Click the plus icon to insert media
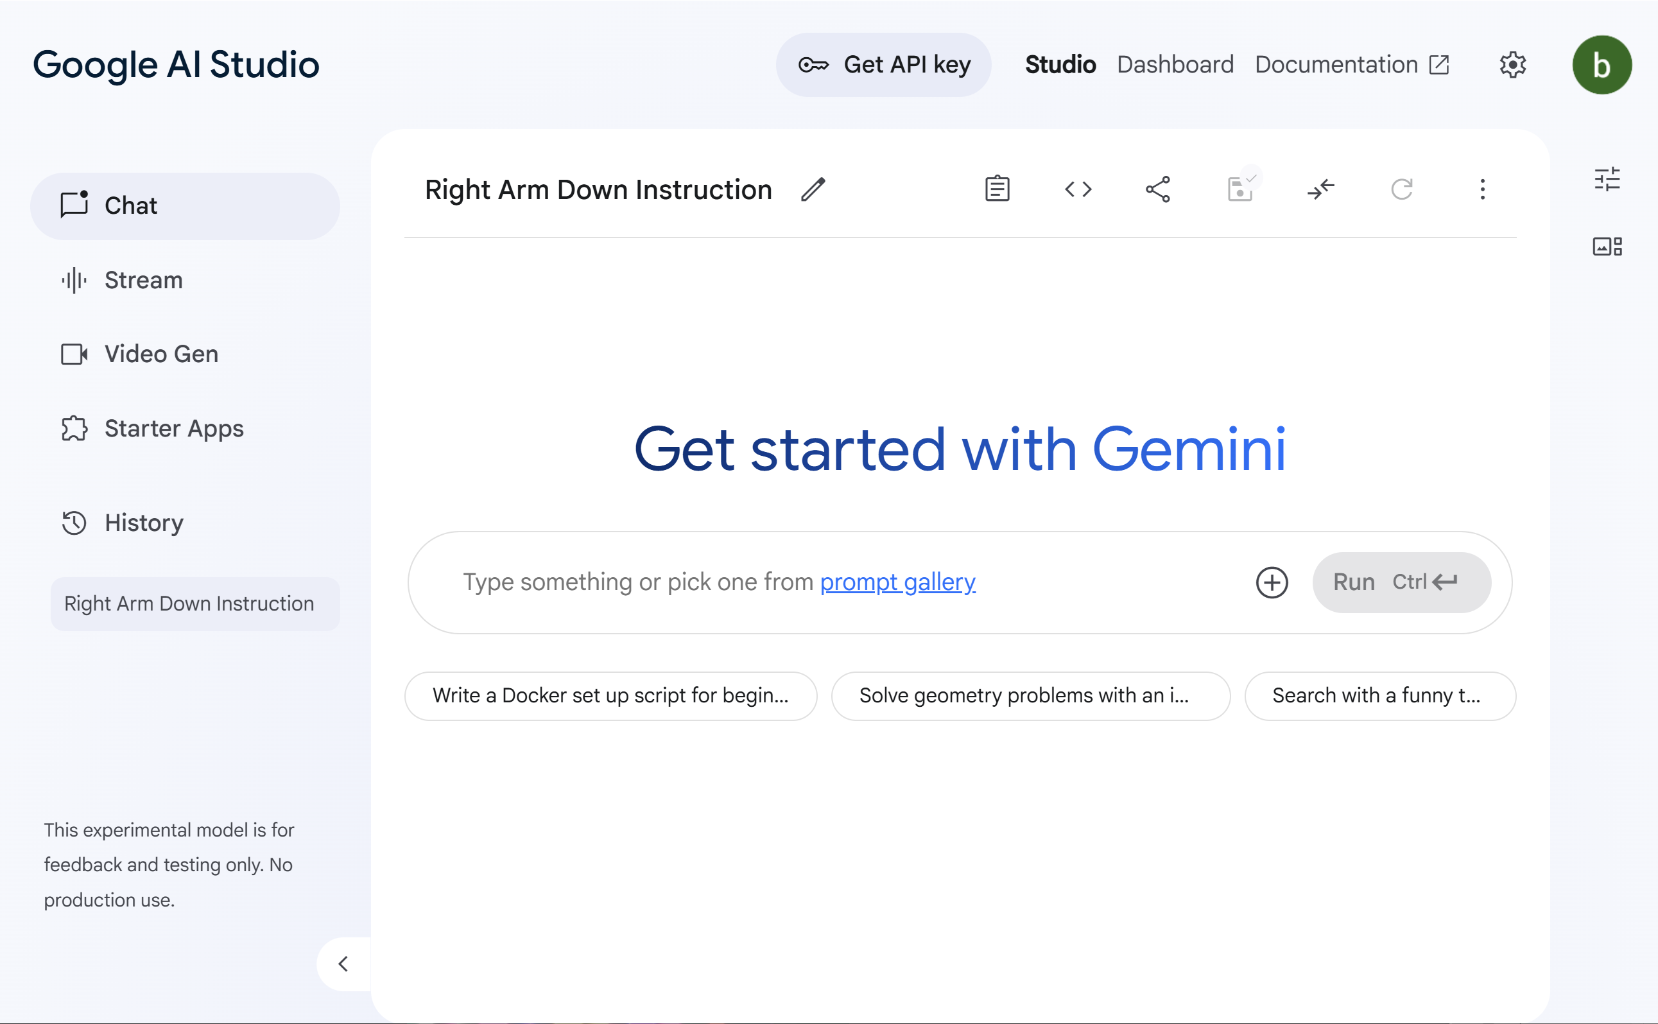The image size is (1658, 1024). tap(1272, 582)
